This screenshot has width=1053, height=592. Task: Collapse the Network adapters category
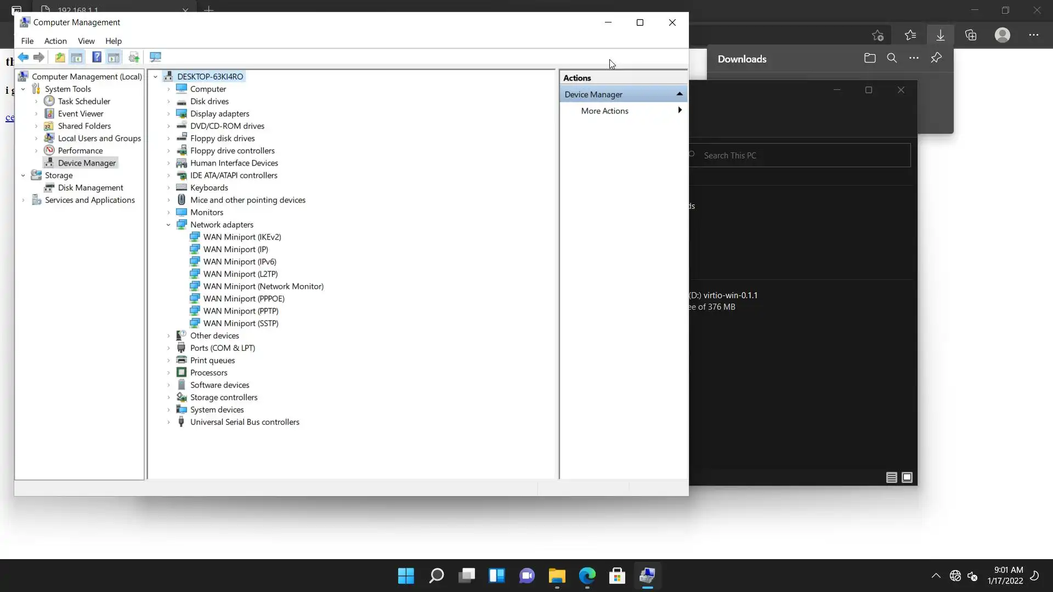168,225
